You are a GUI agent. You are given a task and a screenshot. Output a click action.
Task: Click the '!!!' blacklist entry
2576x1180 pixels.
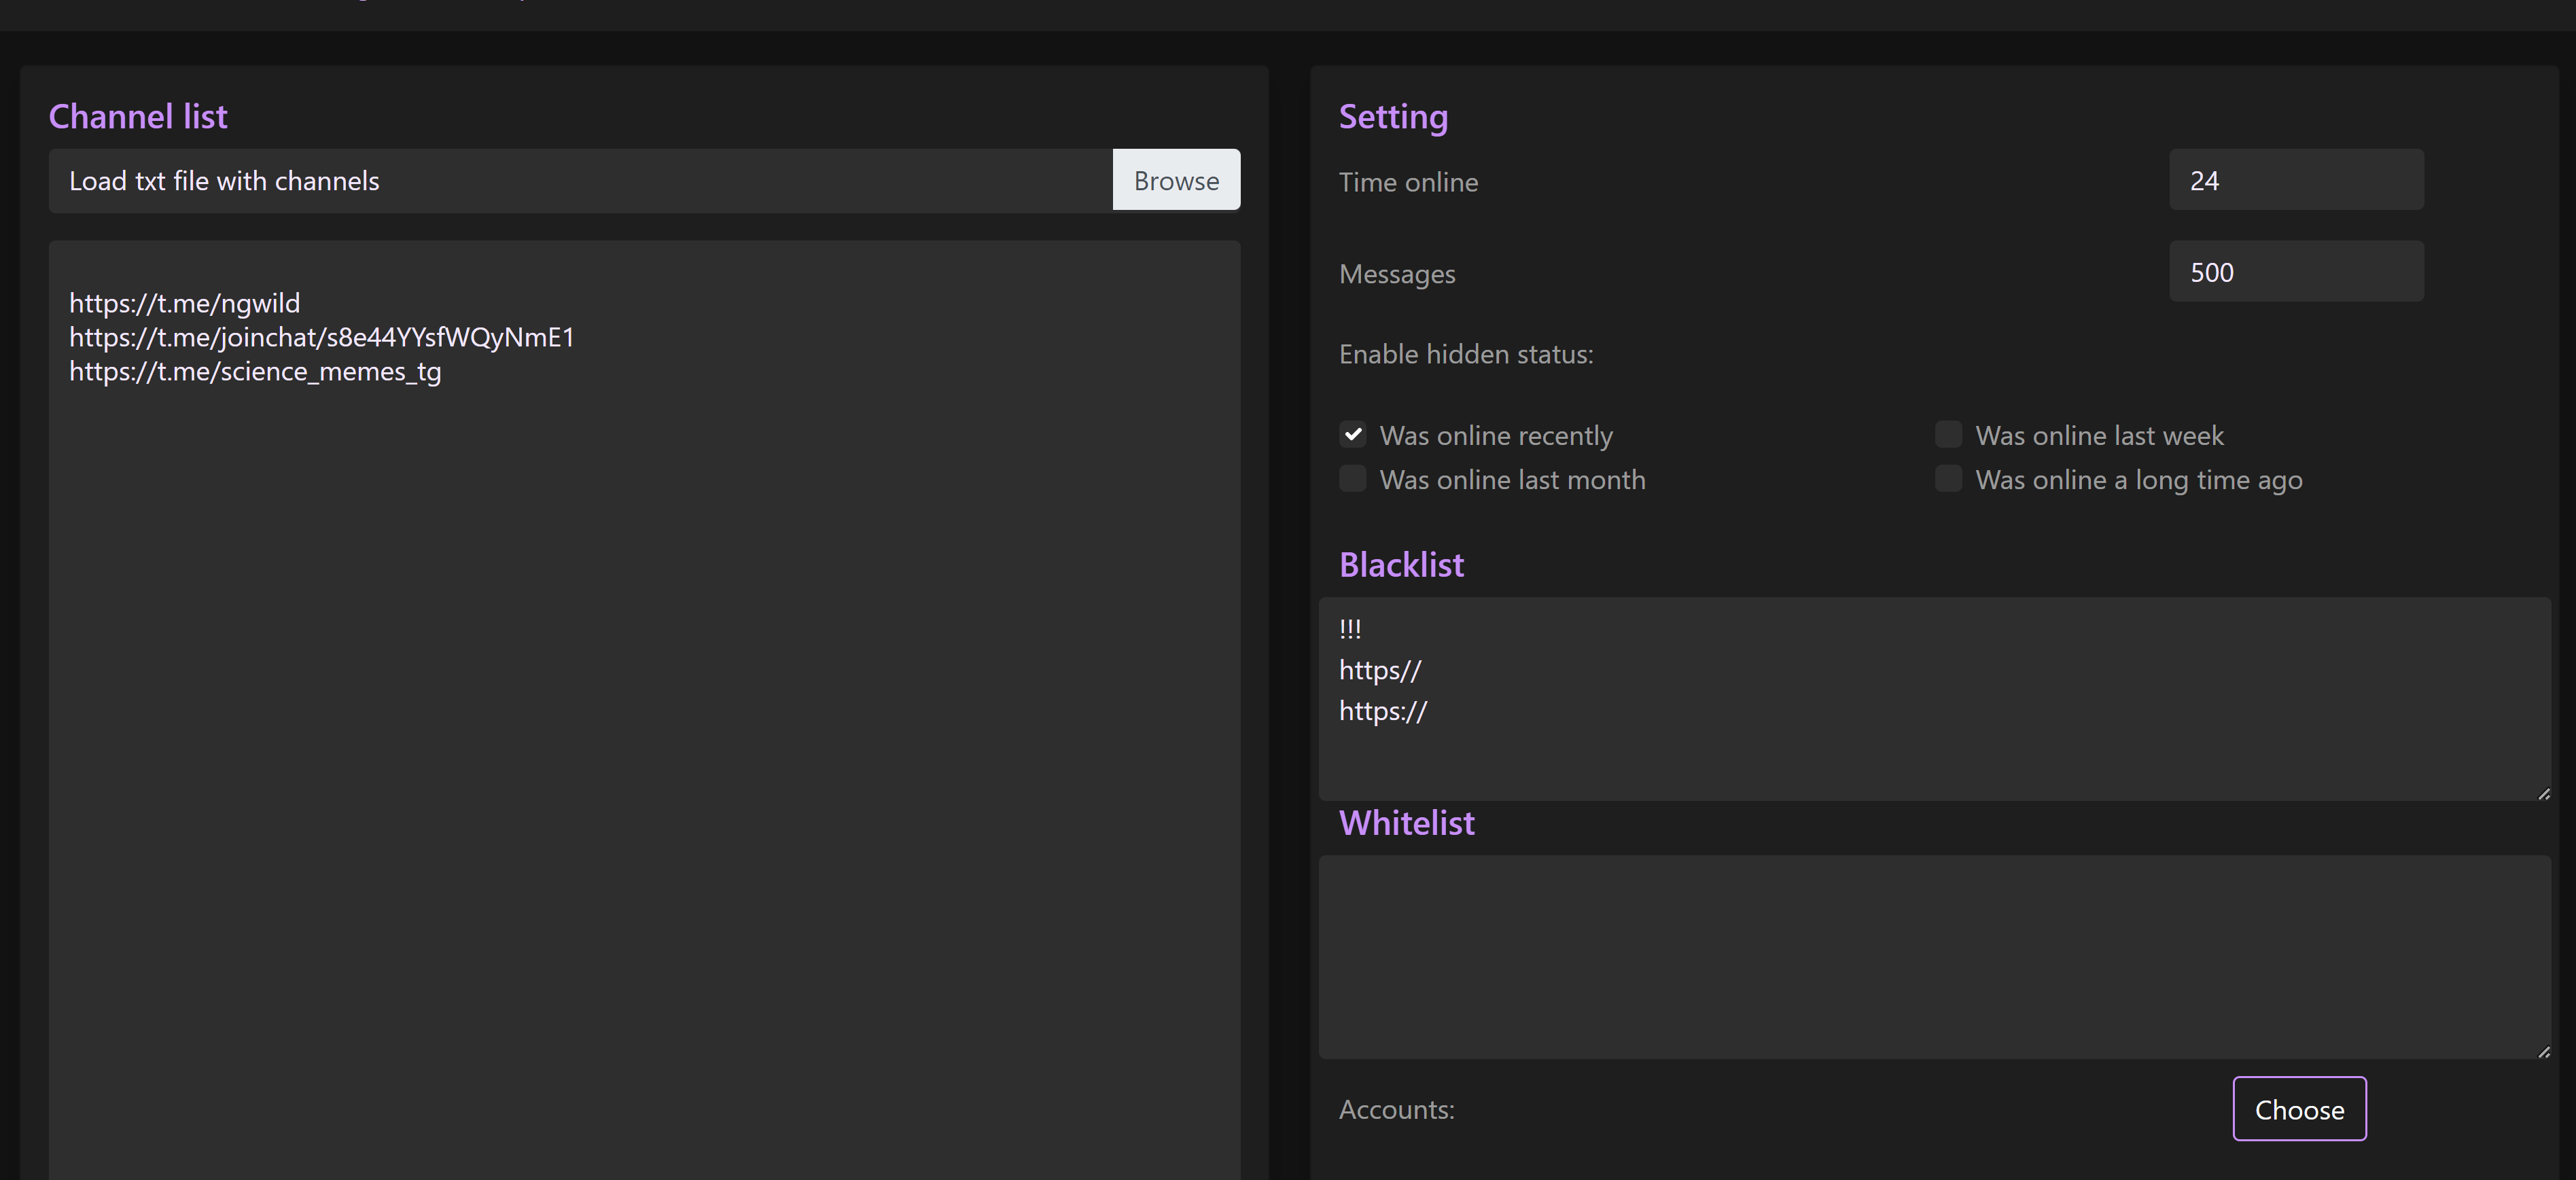[x=1350, y=629]
